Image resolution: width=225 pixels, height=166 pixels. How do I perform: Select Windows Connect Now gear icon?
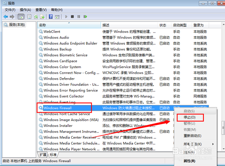click(41, 73)
